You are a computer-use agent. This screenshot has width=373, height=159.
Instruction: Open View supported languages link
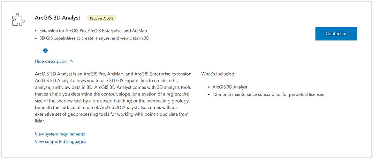coord(60,142)
